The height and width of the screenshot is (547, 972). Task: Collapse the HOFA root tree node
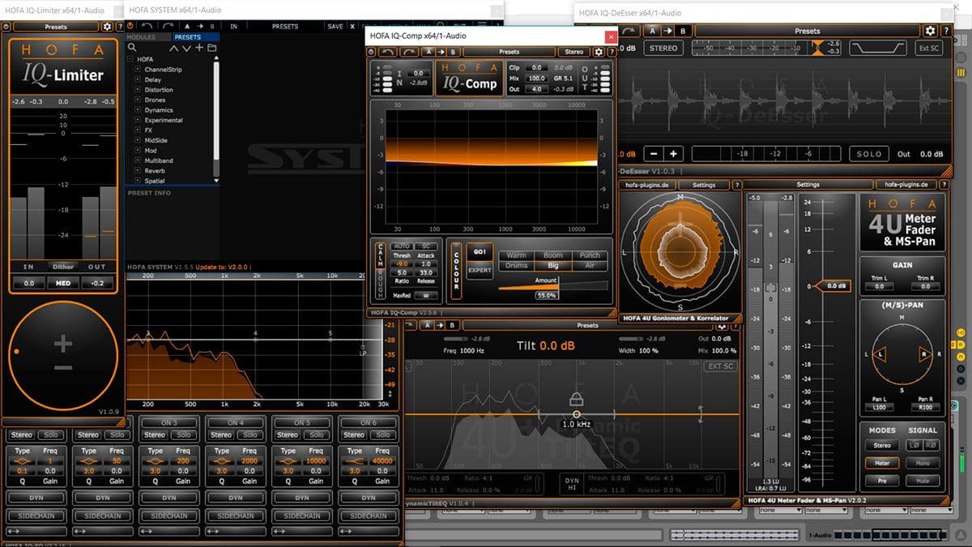[x=130, y=59]
